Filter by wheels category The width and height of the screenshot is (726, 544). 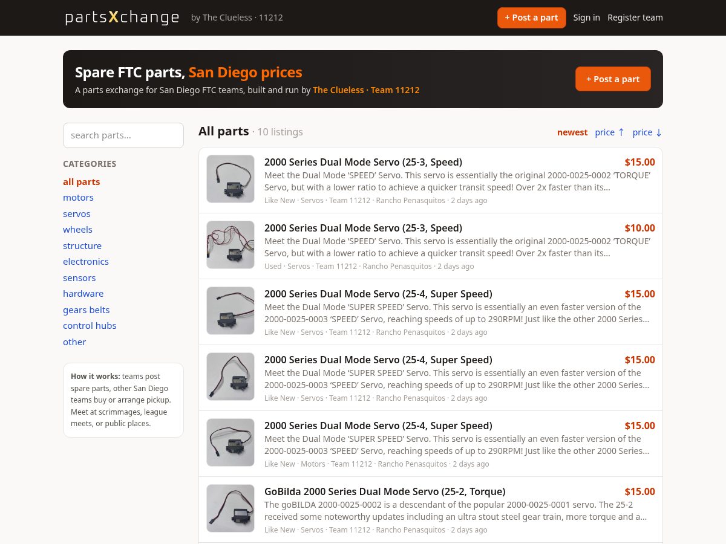tap(77, 230)
